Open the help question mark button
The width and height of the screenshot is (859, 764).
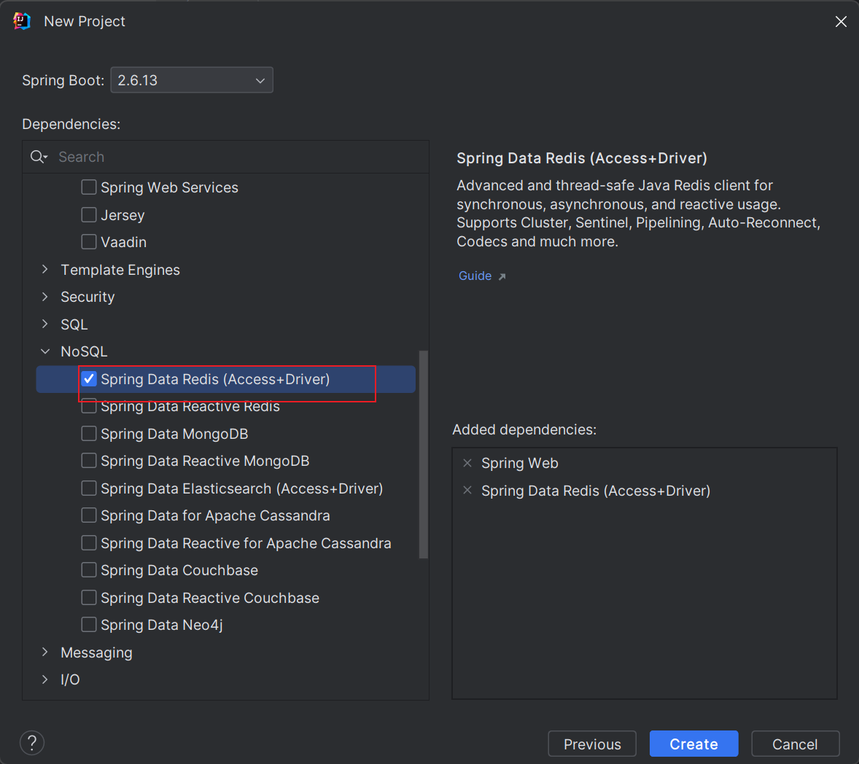pos(32,743)
